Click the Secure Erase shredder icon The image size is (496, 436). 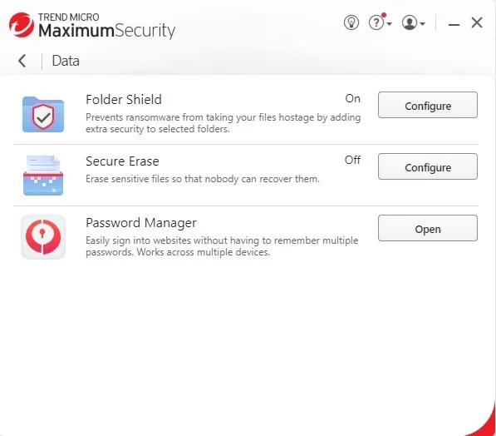(43, 176)
